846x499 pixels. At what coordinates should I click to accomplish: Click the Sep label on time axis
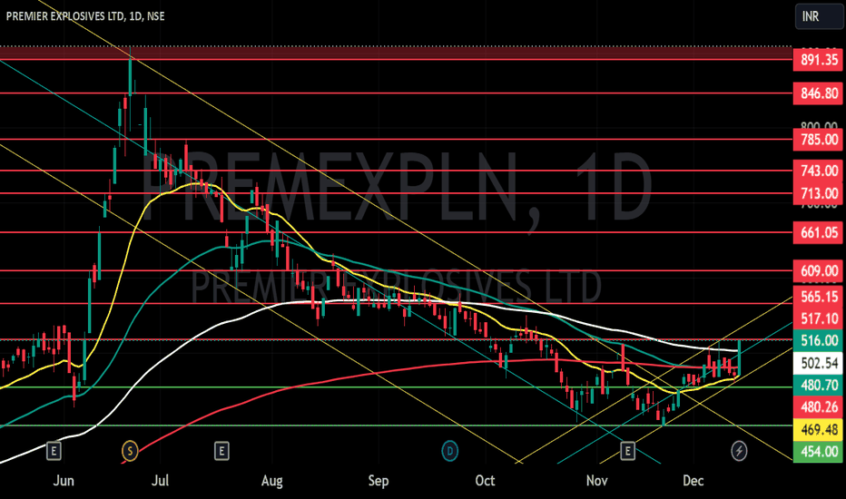point(379,480)
